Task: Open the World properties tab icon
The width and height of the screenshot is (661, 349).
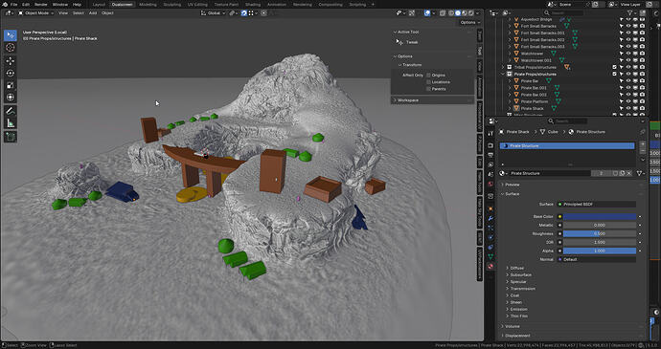Action: pos(490,185)
